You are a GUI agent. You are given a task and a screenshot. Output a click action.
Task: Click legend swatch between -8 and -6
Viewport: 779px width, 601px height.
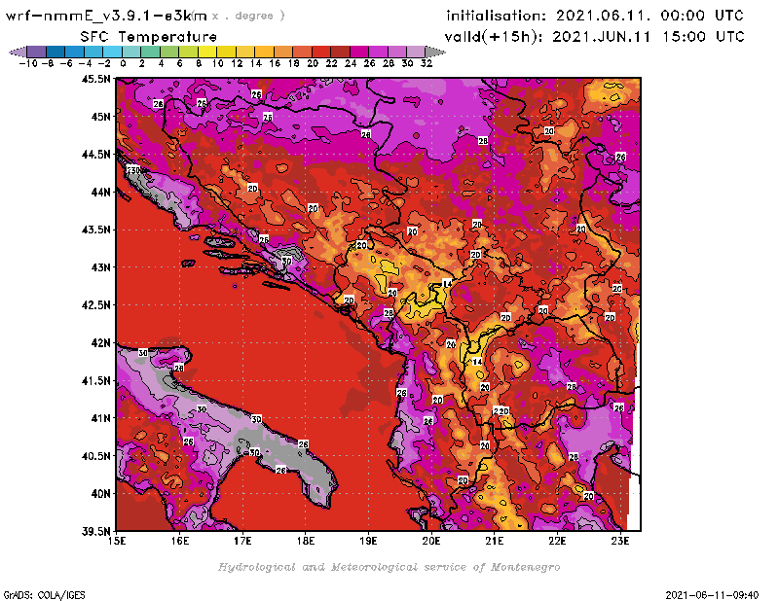point(56,52)
